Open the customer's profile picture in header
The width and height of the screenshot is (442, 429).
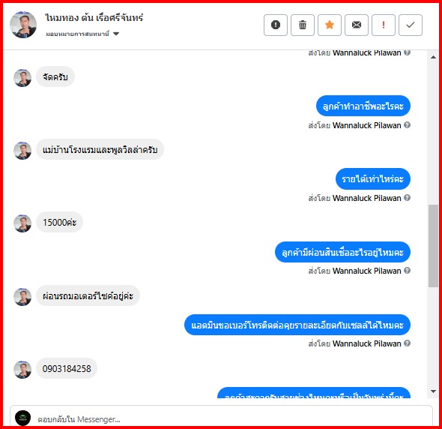pyautogui.click(x=23, y=25)
